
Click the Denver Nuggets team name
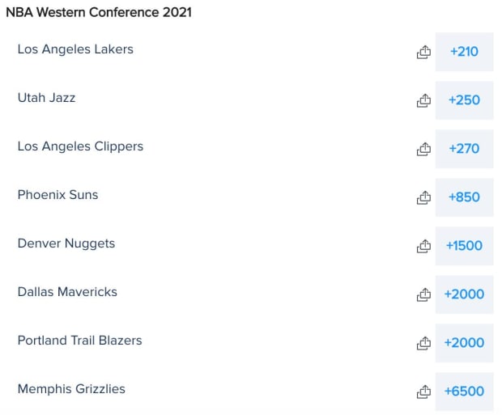[66, 243]
